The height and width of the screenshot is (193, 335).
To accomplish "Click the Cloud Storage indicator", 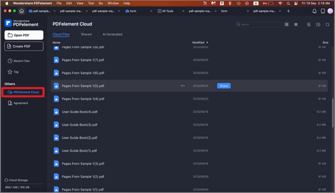I will pyautogui.click(x=16, y=180).
